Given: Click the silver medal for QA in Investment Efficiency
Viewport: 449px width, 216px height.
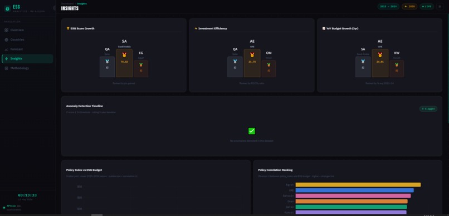Looking at the screenshot, I should [235, 61].
